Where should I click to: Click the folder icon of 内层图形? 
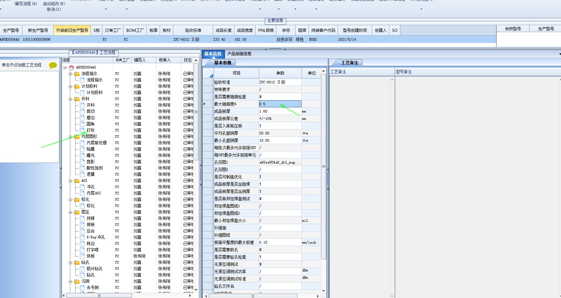(x=77, y=136)
